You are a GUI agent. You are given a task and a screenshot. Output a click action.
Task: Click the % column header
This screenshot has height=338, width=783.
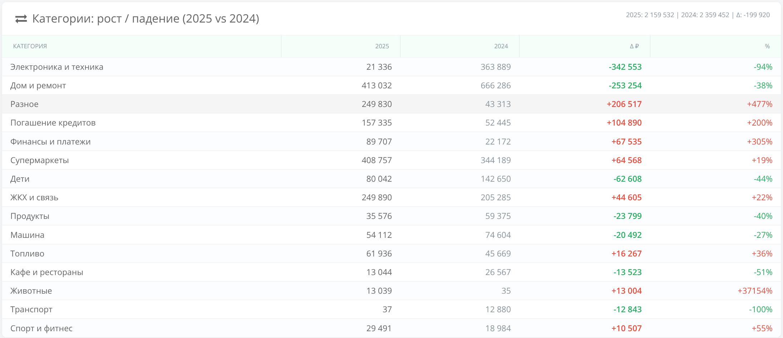click(767, 46)
